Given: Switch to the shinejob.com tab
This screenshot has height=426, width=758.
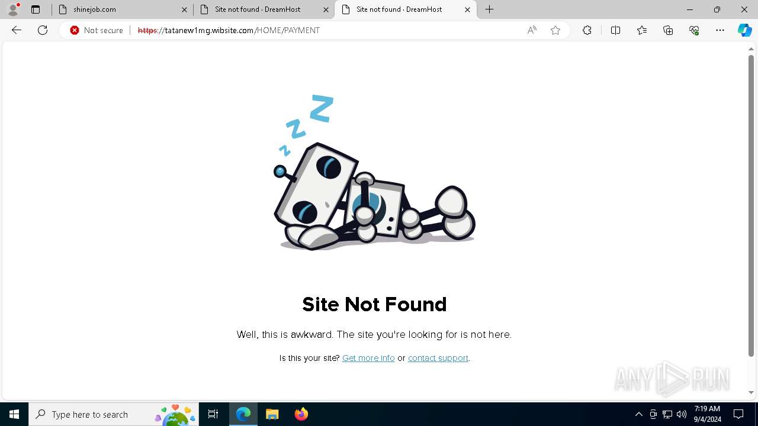Looking at the screenshot, I should (x=122, y=9).
